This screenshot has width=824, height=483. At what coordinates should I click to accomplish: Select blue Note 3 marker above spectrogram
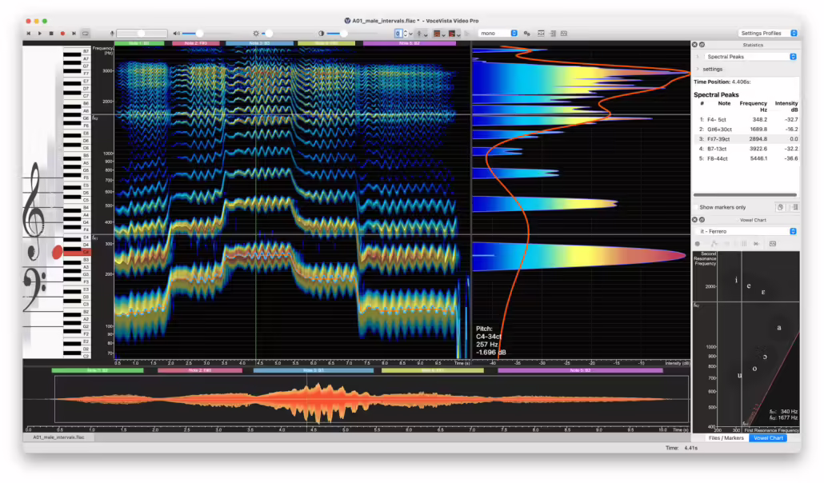260,43
